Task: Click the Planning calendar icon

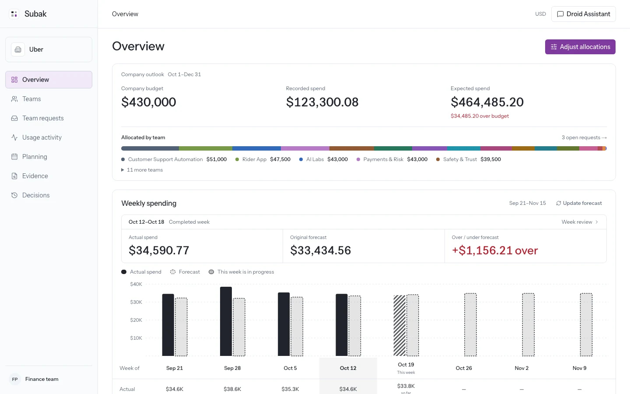Action: (x=14, y=157)
